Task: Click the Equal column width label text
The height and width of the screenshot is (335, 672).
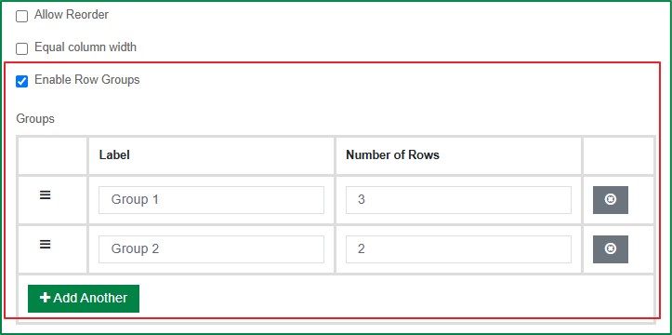Action: tap(86, 47)
